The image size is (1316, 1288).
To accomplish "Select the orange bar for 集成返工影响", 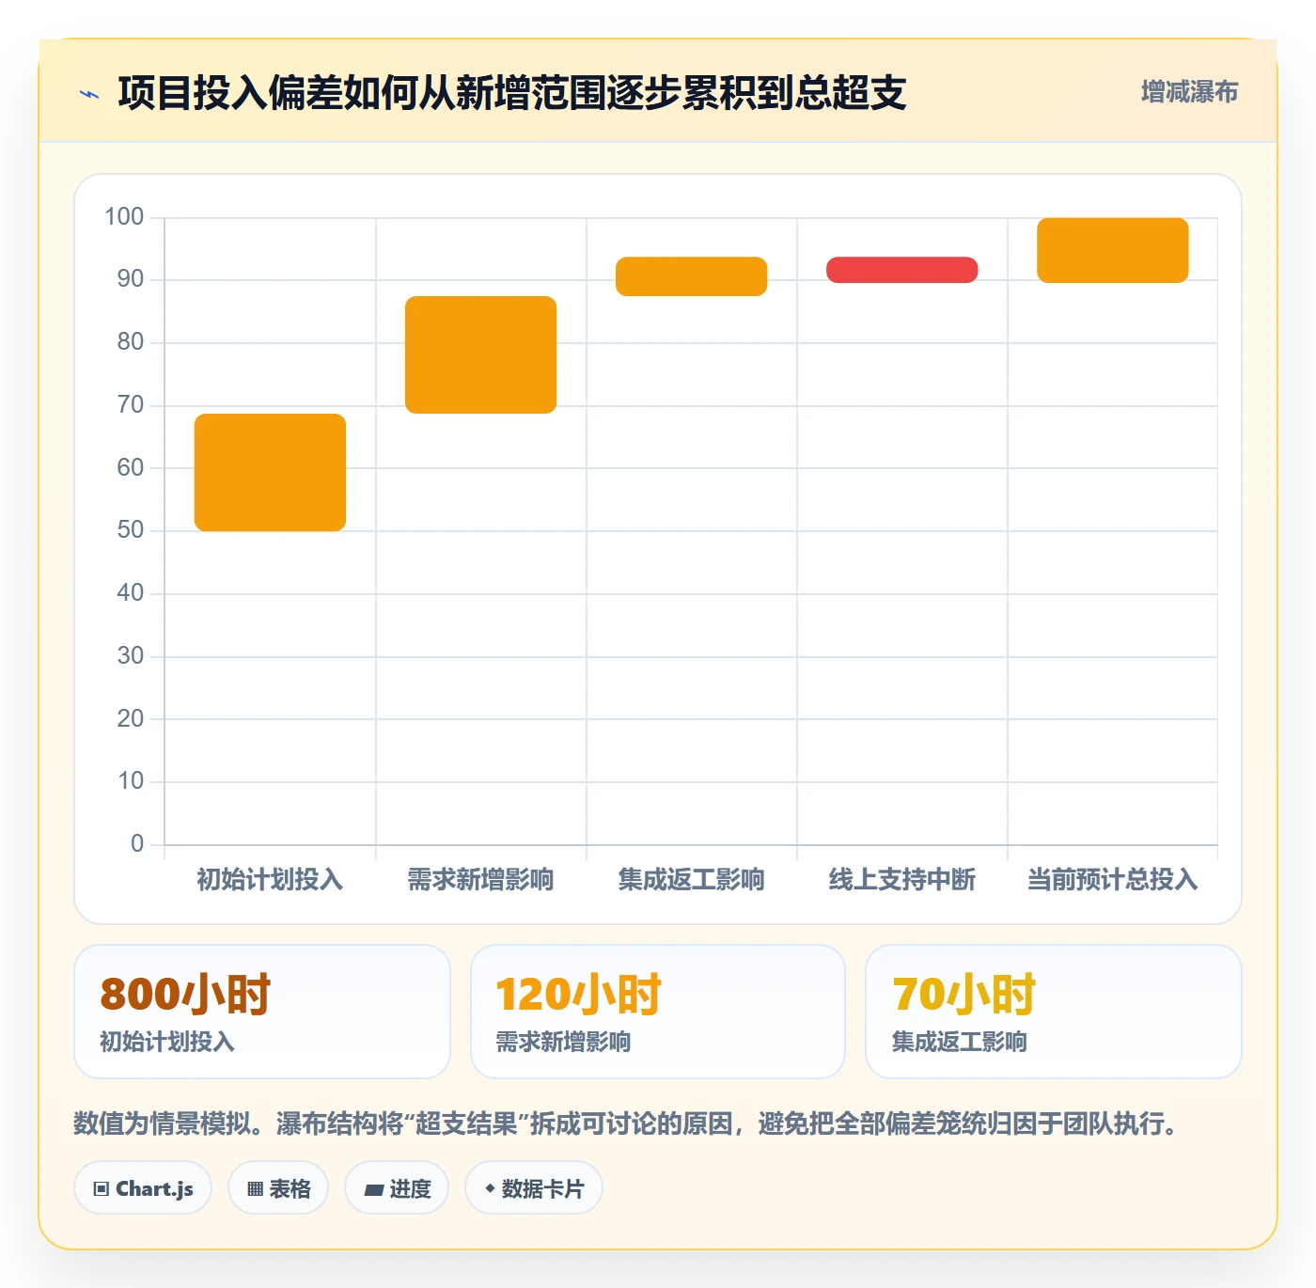I will [x=691, y=276].
